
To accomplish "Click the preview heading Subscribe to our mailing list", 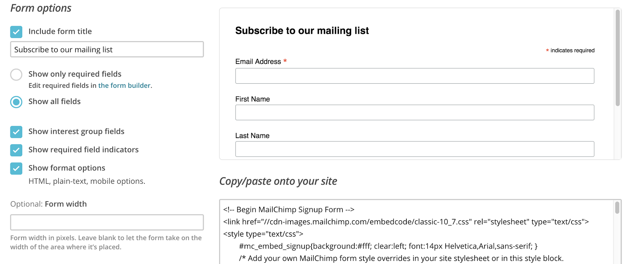I will pos(302,31).
